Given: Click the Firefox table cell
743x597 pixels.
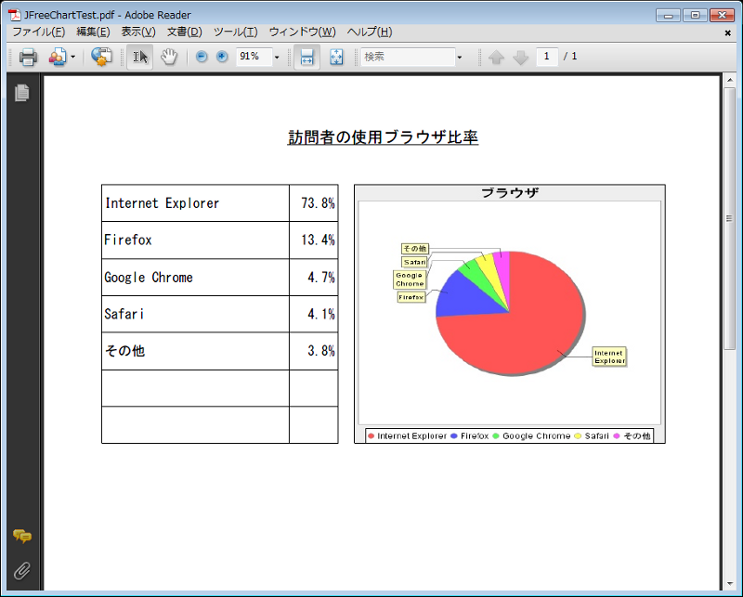Looking at the screenshot, I should 195,240.
